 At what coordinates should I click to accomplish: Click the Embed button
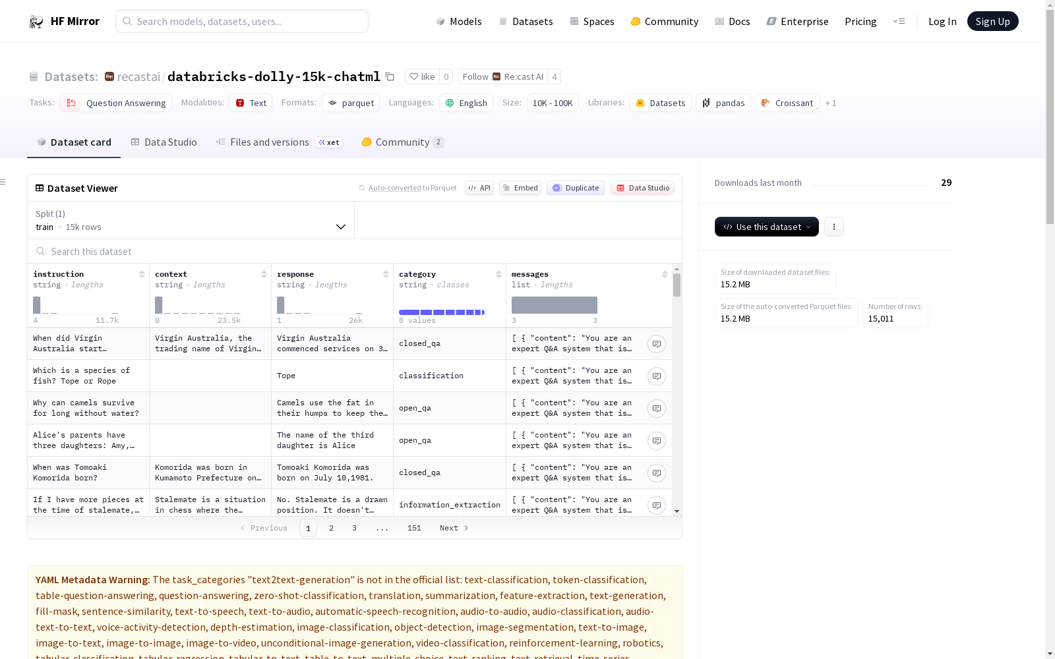pos(520,188)
